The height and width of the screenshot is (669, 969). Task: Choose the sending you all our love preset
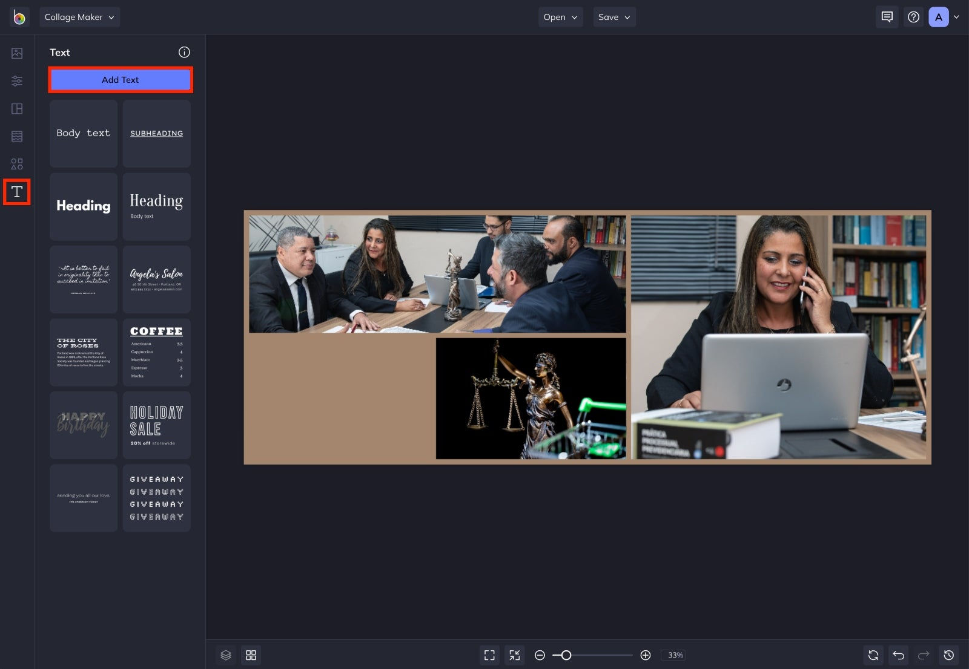tap(84, 498)
